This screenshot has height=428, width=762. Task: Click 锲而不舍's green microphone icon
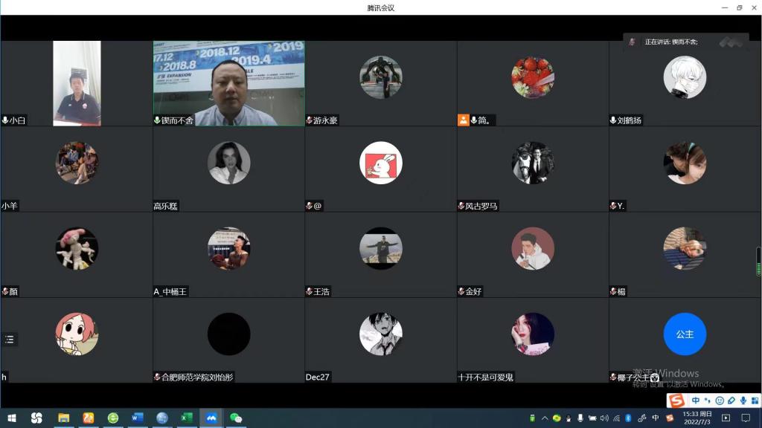(157, 120)
